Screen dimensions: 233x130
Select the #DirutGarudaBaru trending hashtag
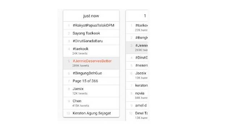click(x=91, y=41)
